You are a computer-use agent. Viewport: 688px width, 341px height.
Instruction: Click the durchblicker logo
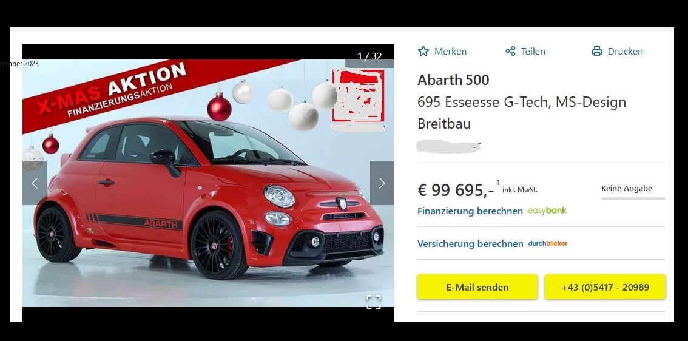coord(548,243)
